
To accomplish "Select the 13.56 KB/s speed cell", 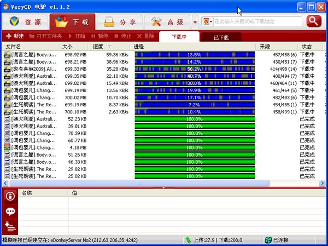I will (117, 90).
